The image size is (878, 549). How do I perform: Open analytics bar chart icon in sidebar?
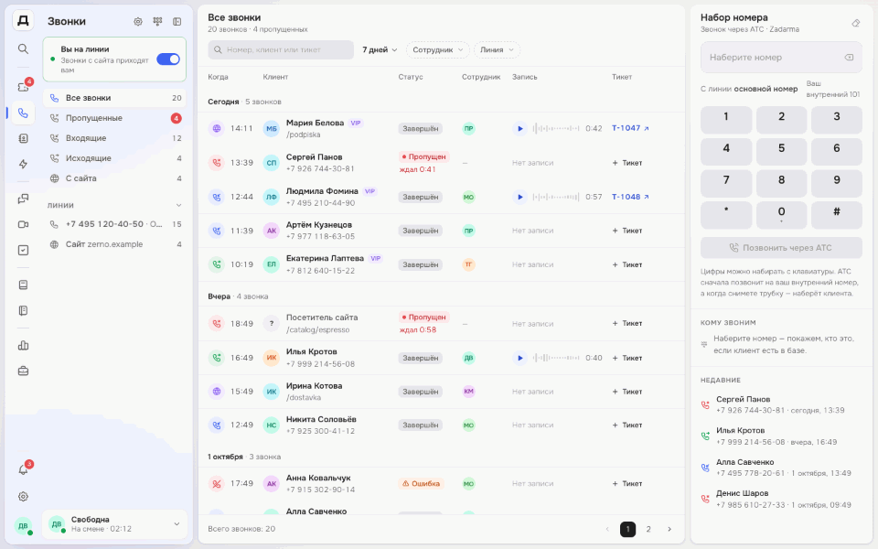pyautogui.click(x=23, y=345)
